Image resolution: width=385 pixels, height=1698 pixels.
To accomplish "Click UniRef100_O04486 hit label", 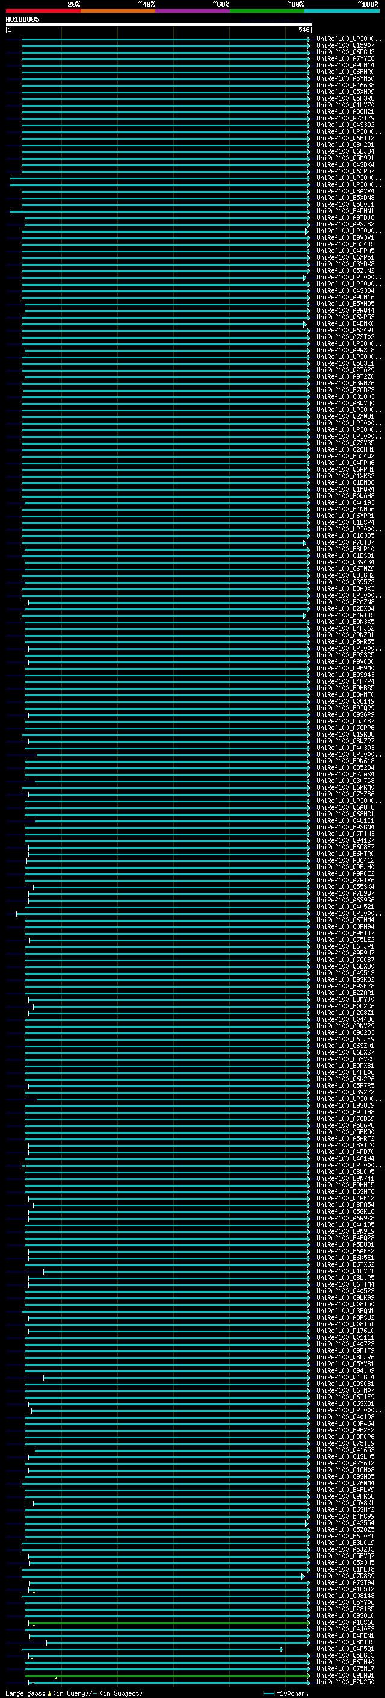I will tap(345, 1019).
